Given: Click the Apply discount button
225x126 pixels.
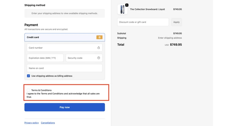Looking at the screenshot, I should click(176, 22).
